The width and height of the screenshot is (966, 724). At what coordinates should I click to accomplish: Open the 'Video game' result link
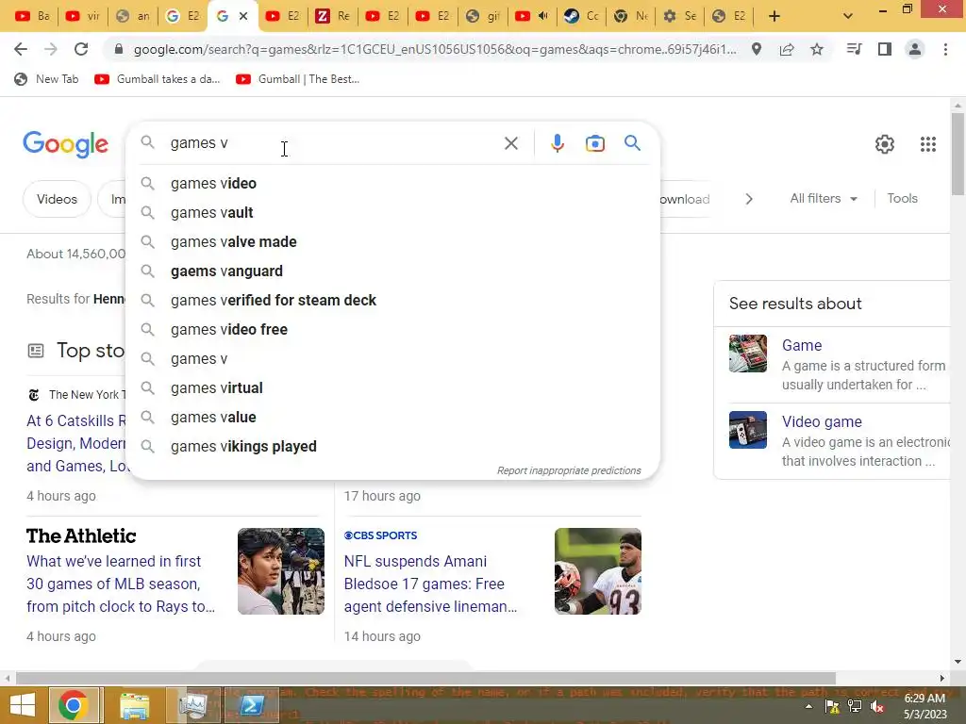click(822, 421)
